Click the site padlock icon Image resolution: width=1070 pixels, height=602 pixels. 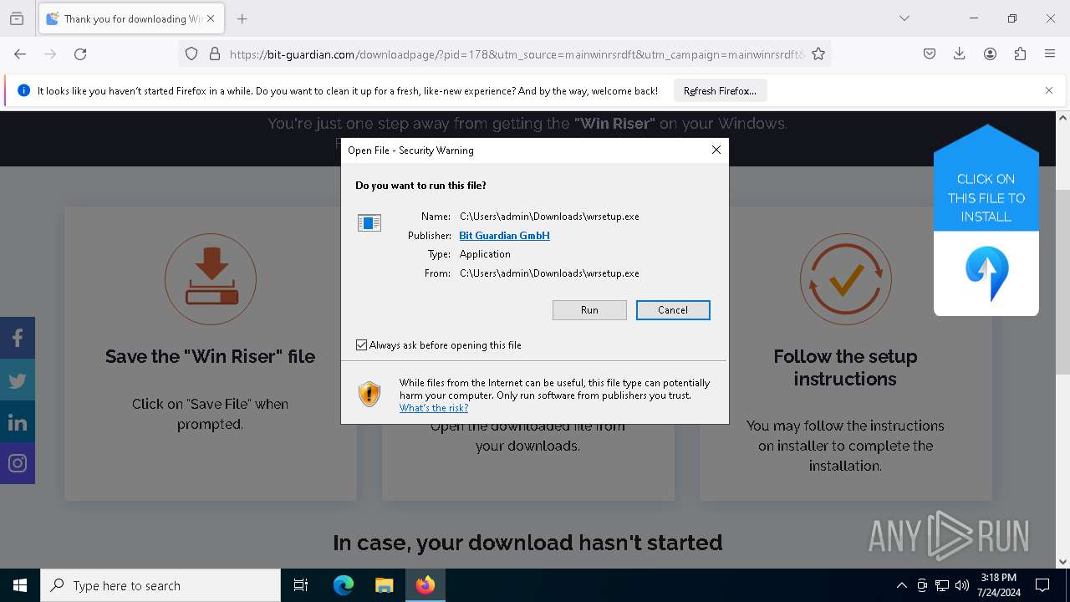point(215,54)
